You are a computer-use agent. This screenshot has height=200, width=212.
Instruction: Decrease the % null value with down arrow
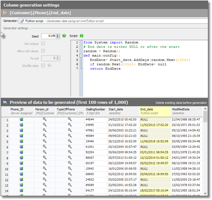pos(58,59)
